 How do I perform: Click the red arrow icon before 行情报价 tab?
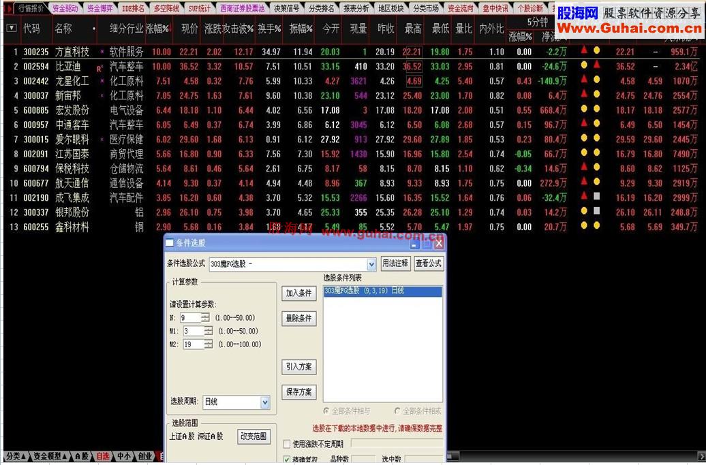point(9,8)
